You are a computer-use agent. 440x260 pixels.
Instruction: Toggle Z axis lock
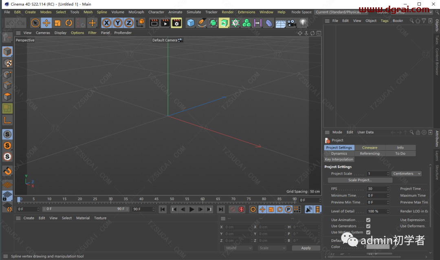tap(129, 23)
